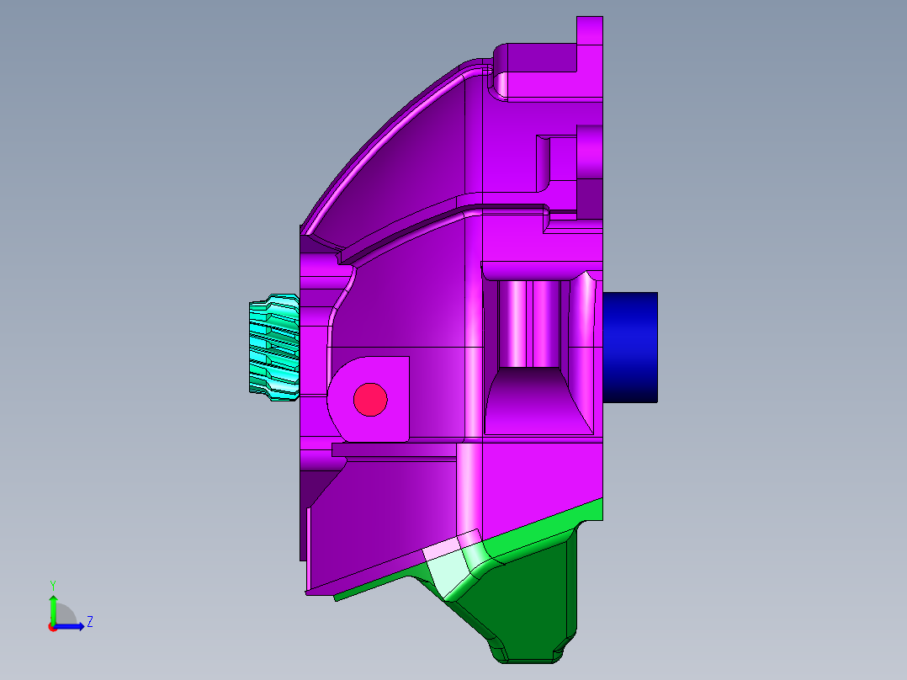
Task: Select the cyan splined shaft part
Action: [274, 348]
